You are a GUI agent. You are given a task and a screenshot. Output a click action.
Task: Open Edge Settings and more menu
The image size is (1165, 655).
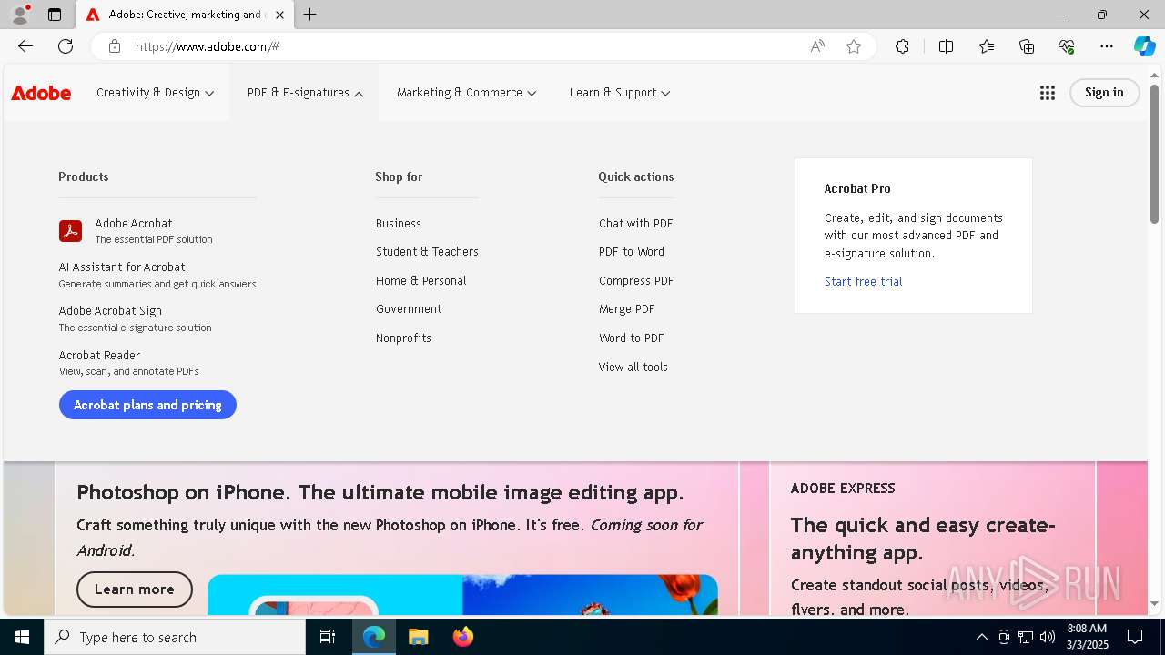click(1107, 46)
